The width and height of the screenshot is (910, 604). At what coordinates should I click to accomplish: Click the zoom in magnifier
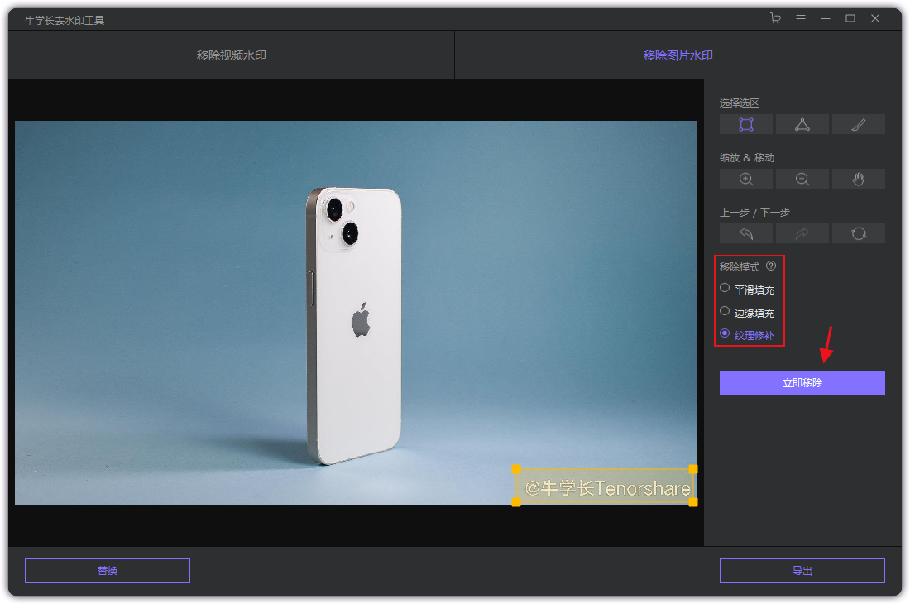[745, 180]
